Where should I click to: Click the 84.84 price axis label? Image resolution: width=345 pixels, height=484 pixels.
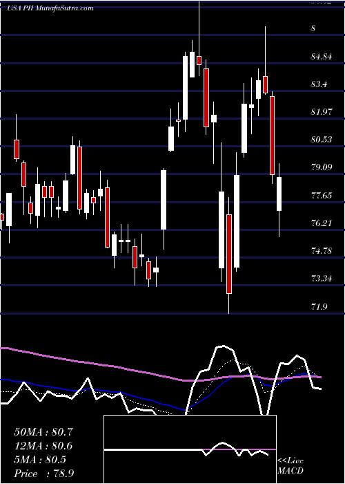pos(322,57)
